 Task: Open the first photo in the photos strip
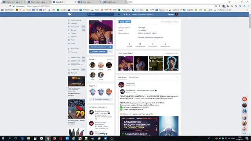125,63
